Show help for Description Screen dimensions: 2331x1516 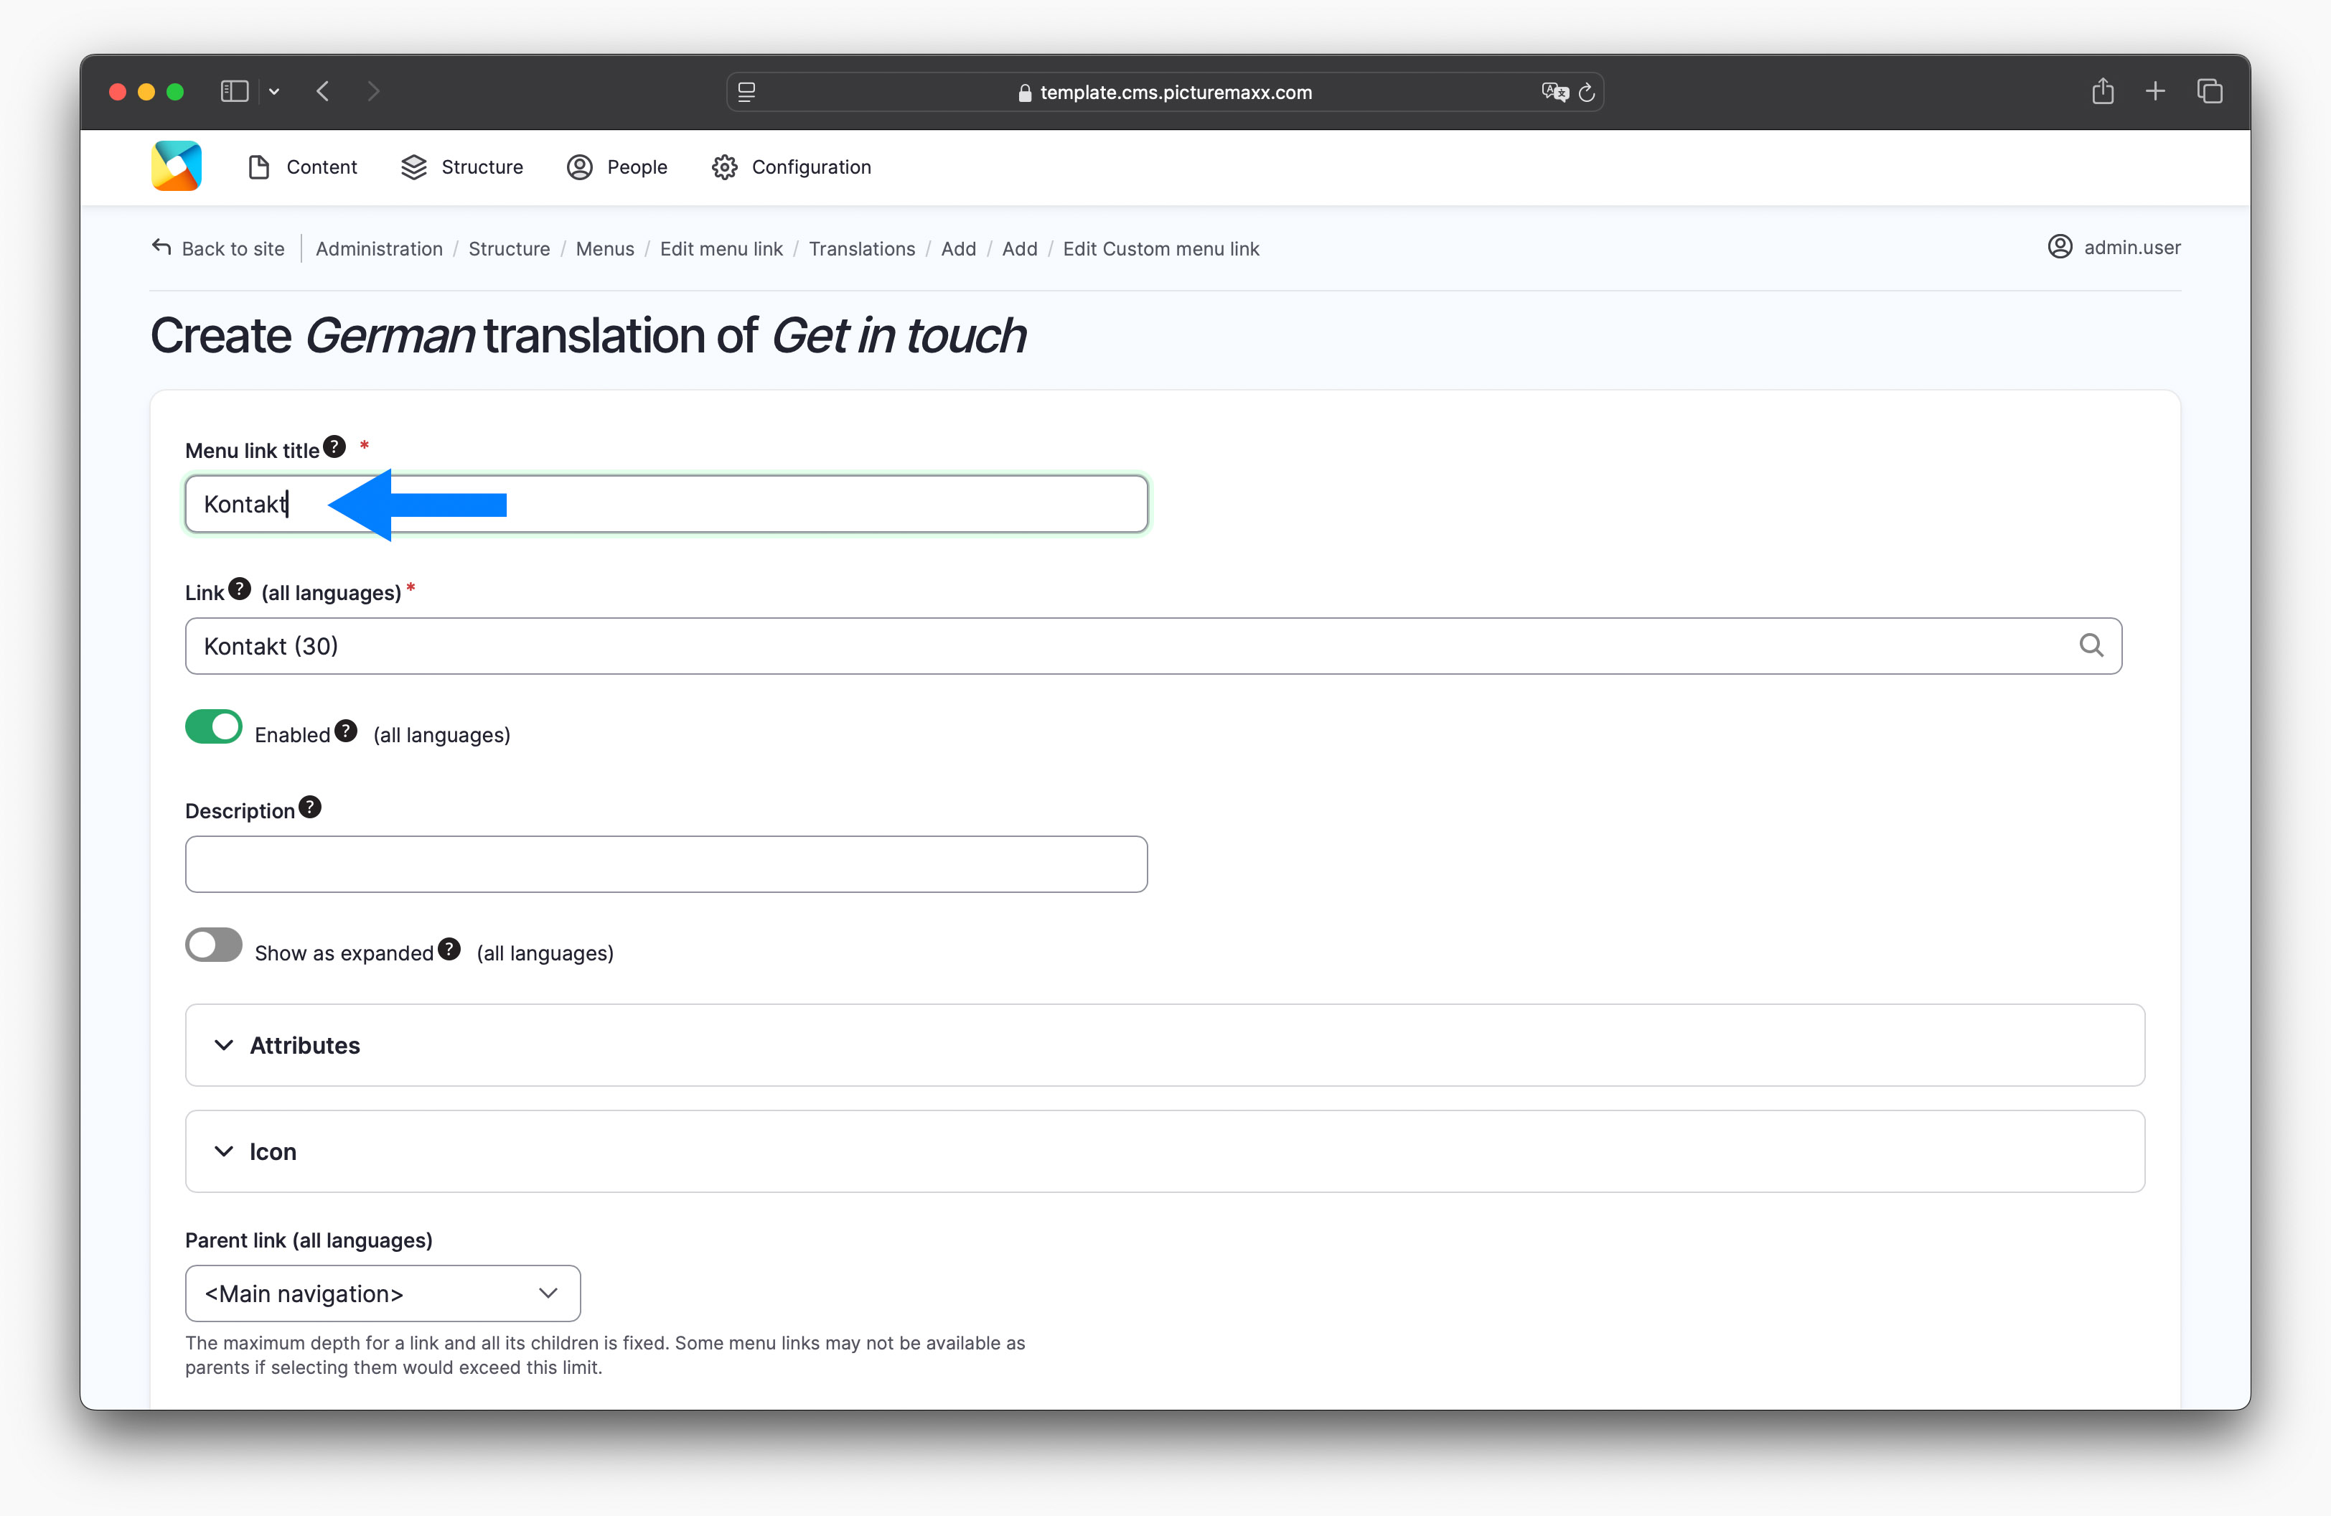[x=311, y=808]
